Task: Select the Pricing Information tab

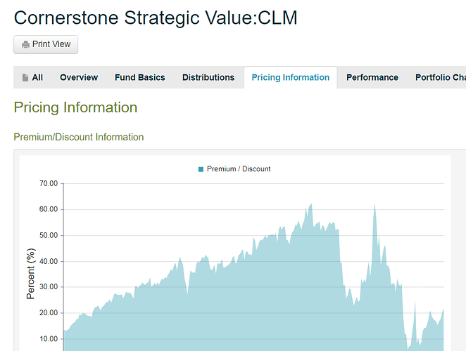Action: pos(291,78)
